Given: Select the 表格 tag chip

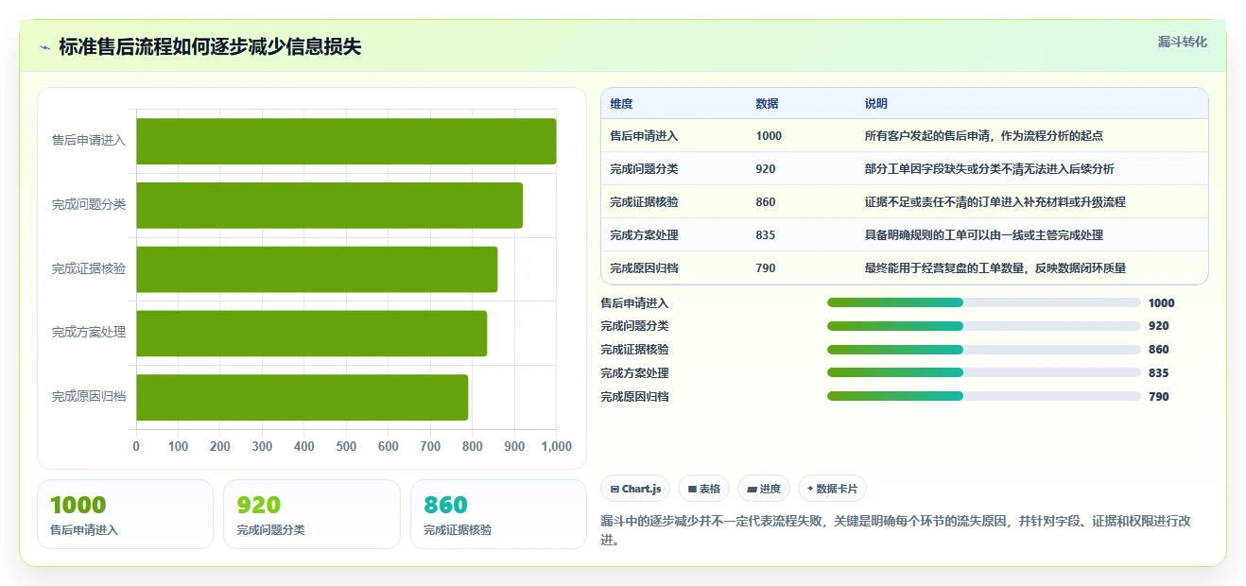Looking at the screenshot, I should 703,489.
